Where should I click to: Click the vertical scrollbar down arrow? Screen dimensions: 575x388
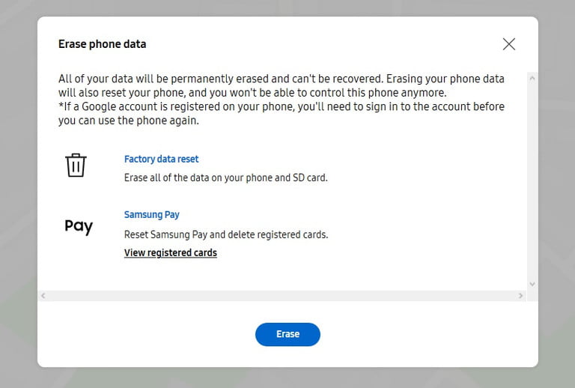click(x=532, y=284)
